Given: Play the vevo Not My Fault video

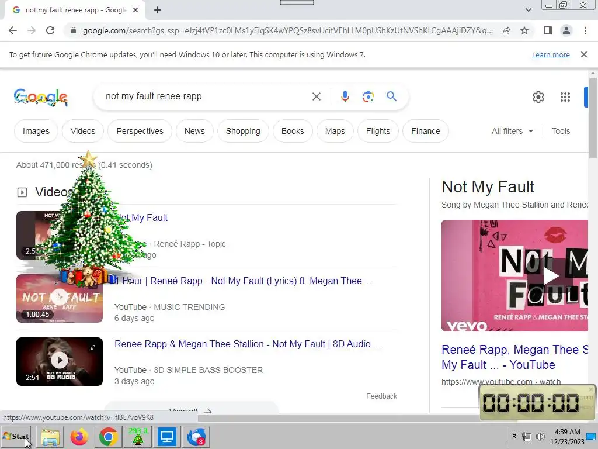Looking at the screenshot, I should click(551, 276).
